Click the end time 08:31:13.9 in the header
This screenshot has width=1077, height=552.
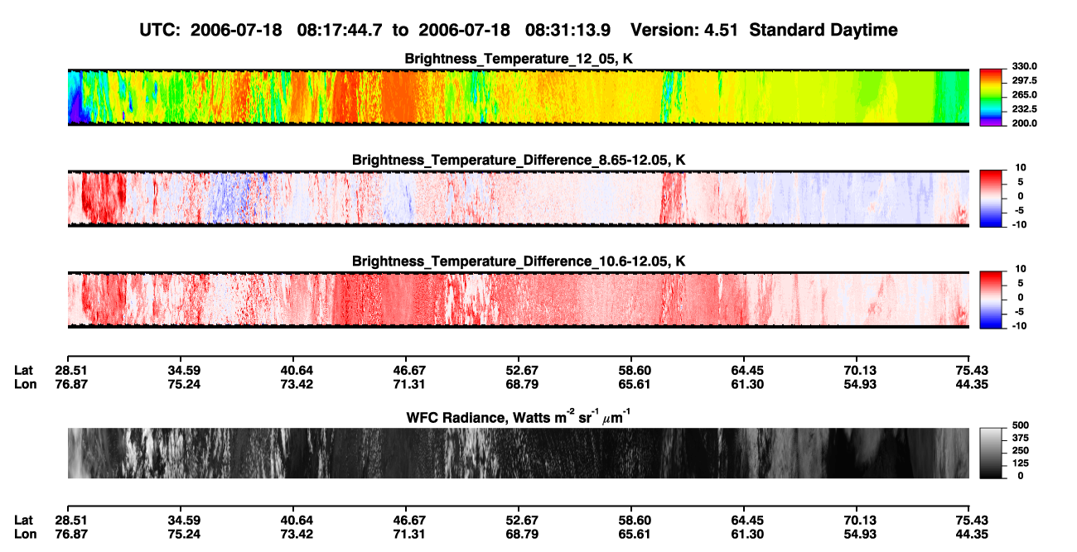(568, 31)
